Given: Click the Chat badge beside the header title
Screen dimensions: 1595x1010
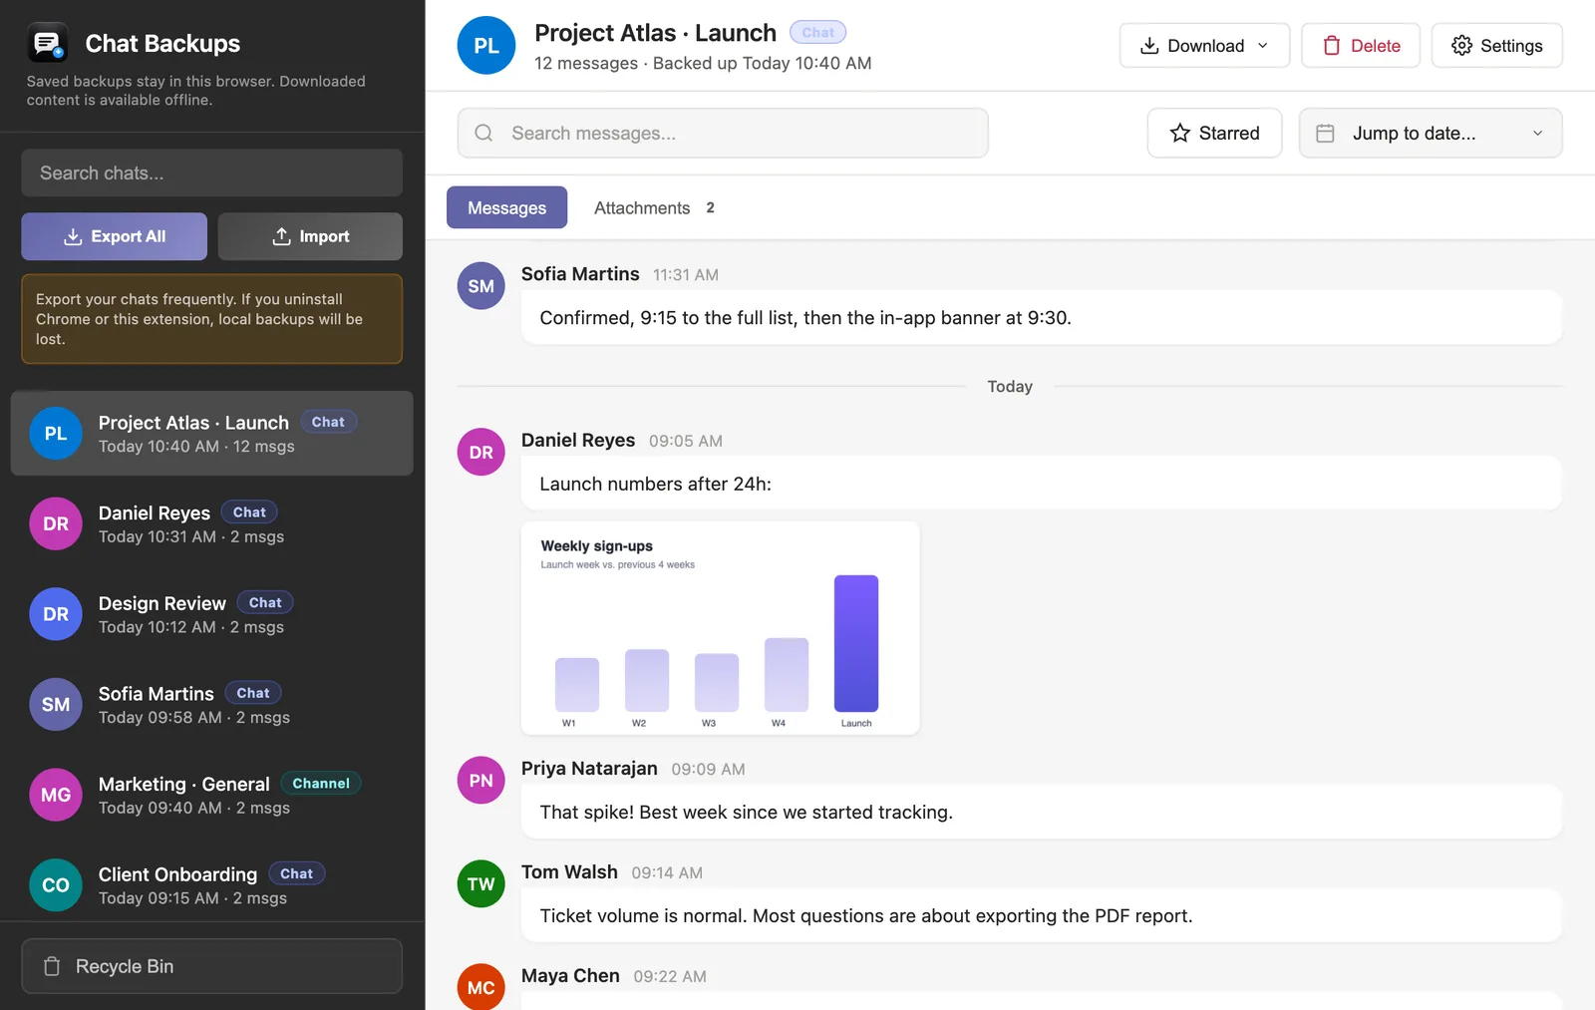Looking at the screenshot, I should pyautogui.click(x=817, y=33).
